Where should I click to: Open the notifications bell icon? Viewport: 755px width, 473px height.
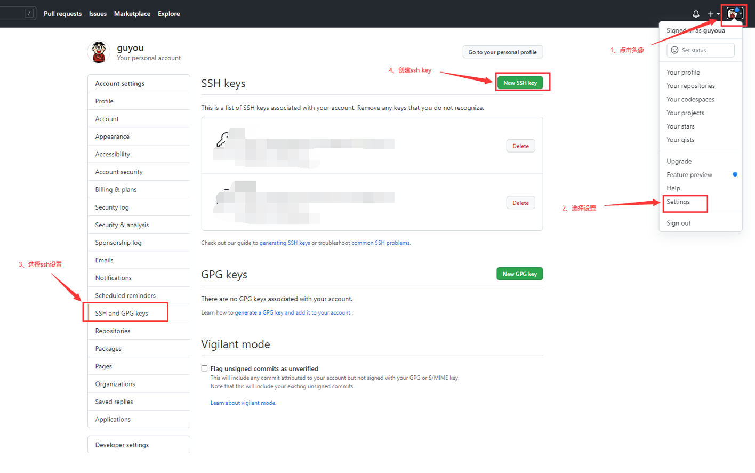(x=696, y=14)
